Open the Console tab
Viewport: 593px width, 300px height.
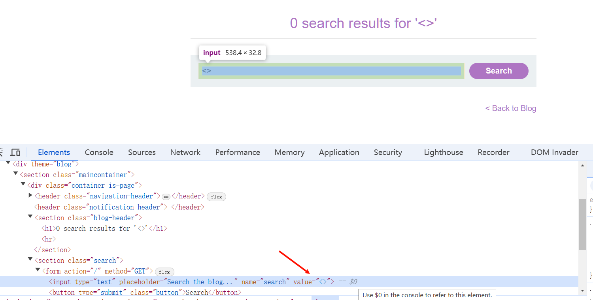click(x=99, y=153)
